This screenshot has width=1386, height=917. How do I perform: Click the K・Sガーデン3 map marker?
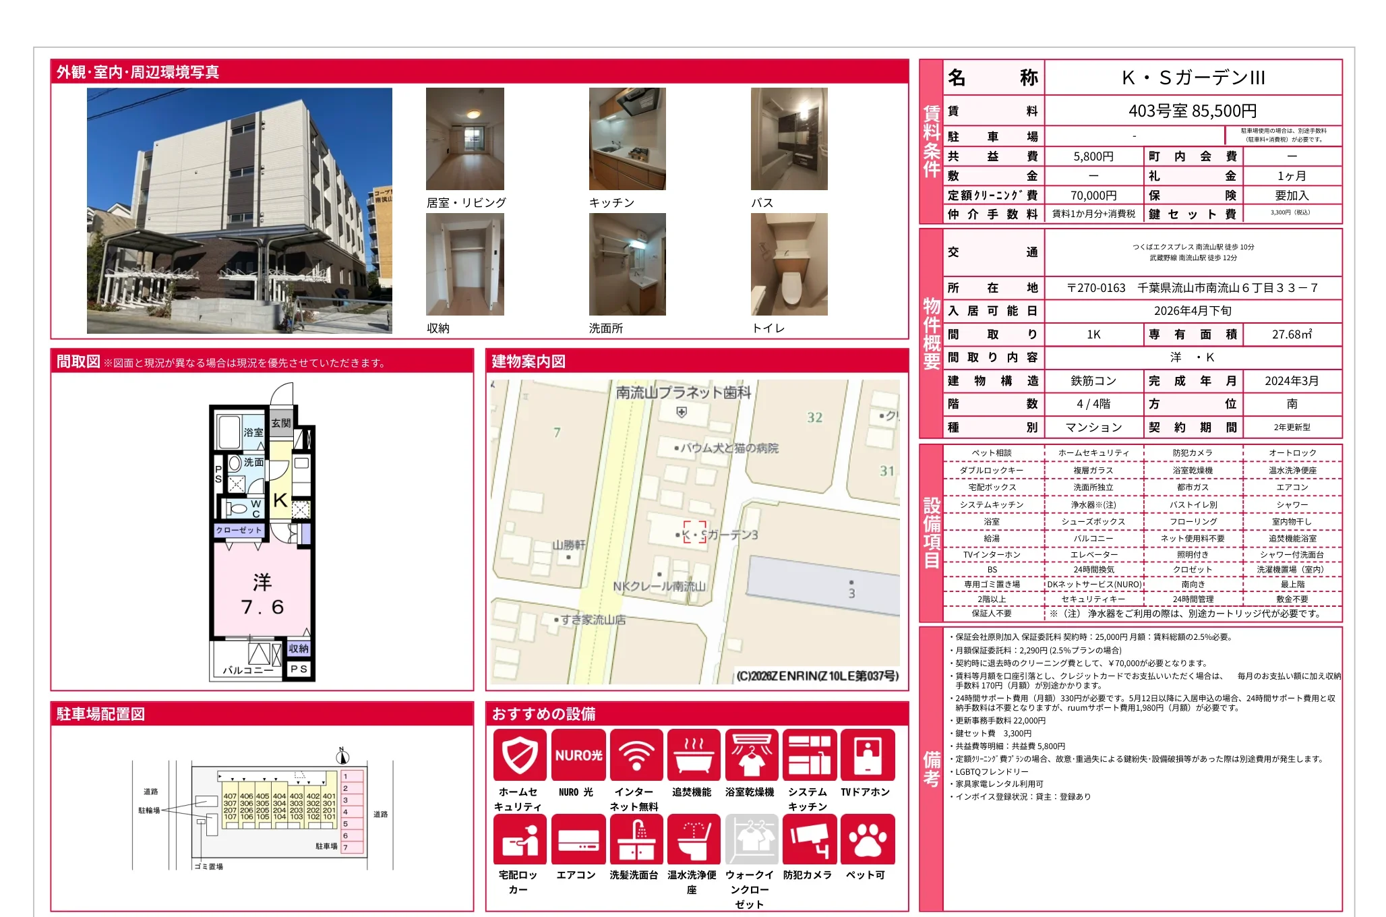point(694,533)
